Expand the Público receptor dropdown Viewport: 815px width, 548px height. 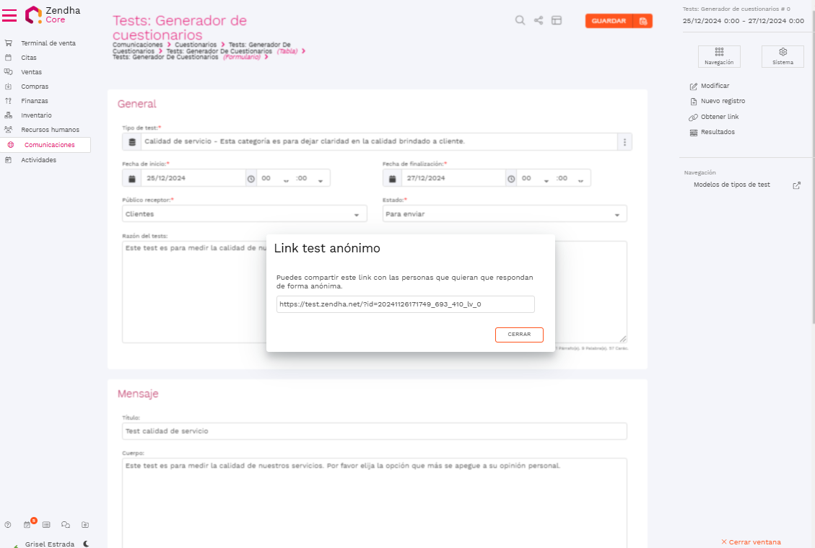(357, 215)
